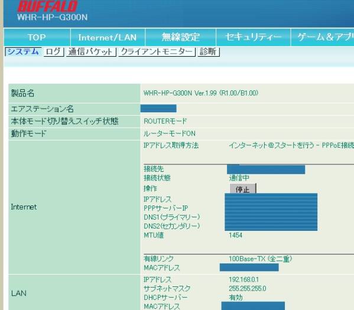This screenshot has height=310, width=354.
Task: Click the 有線リンク label
Action: click(x=158, y=259)
